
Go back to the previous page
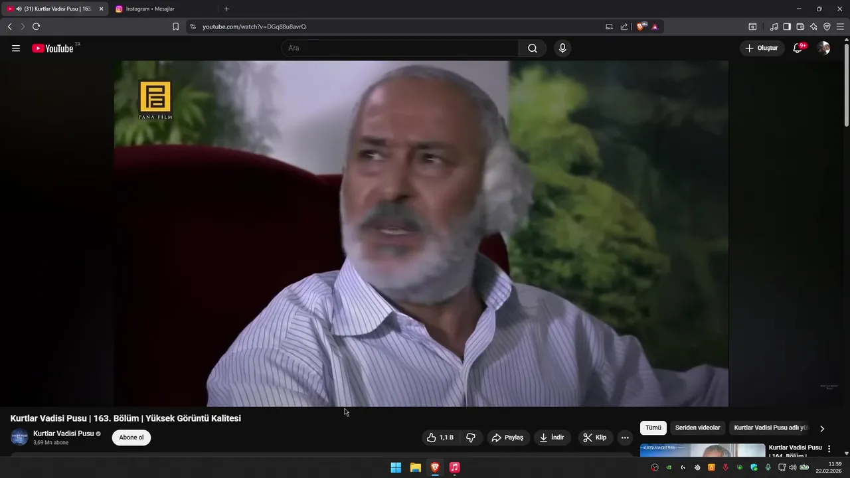pos(9,27)
